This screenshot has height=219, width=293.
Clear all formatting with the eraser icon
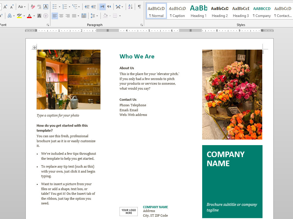coord(33,7)
